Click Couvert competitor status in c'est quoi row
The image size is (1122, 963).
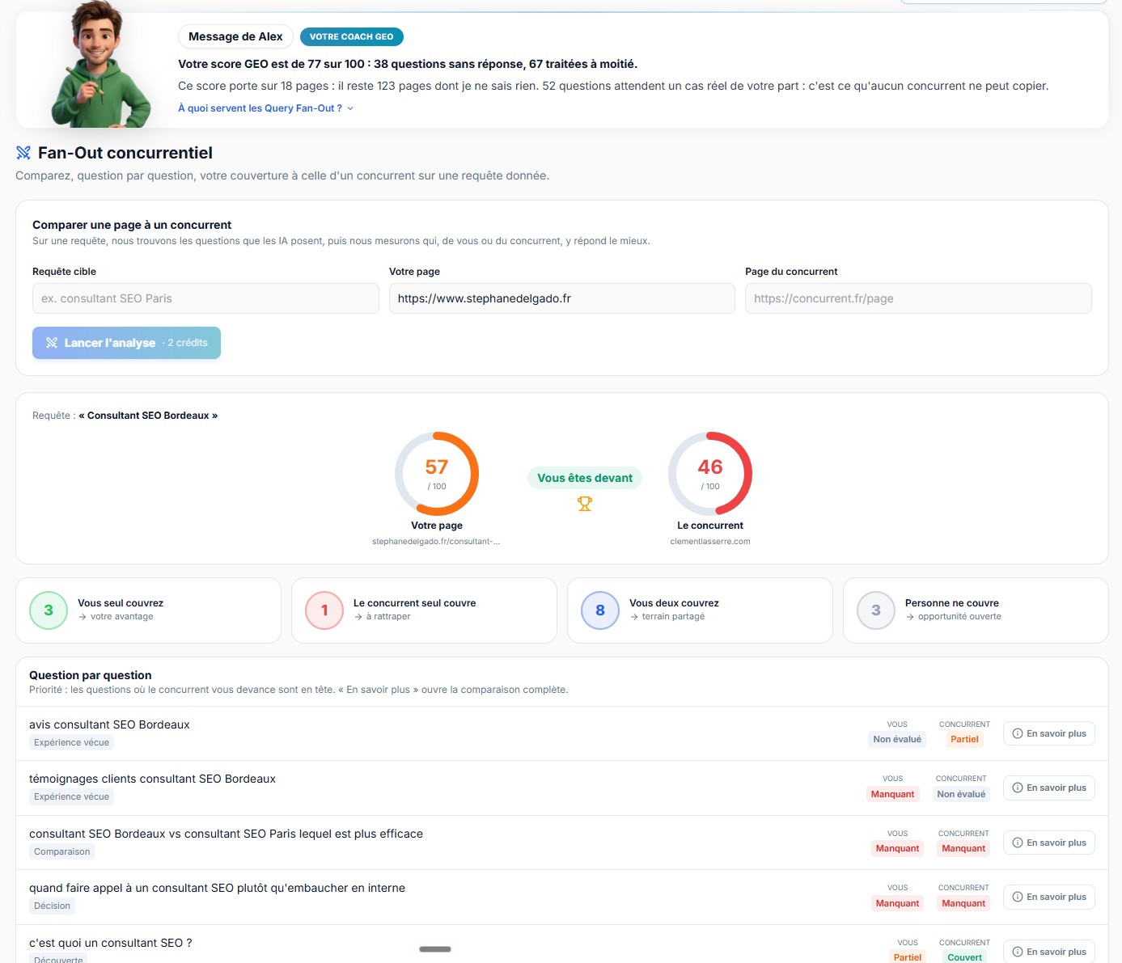click(964, 957)
